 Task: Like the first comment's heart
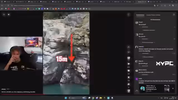coord(175,27)
